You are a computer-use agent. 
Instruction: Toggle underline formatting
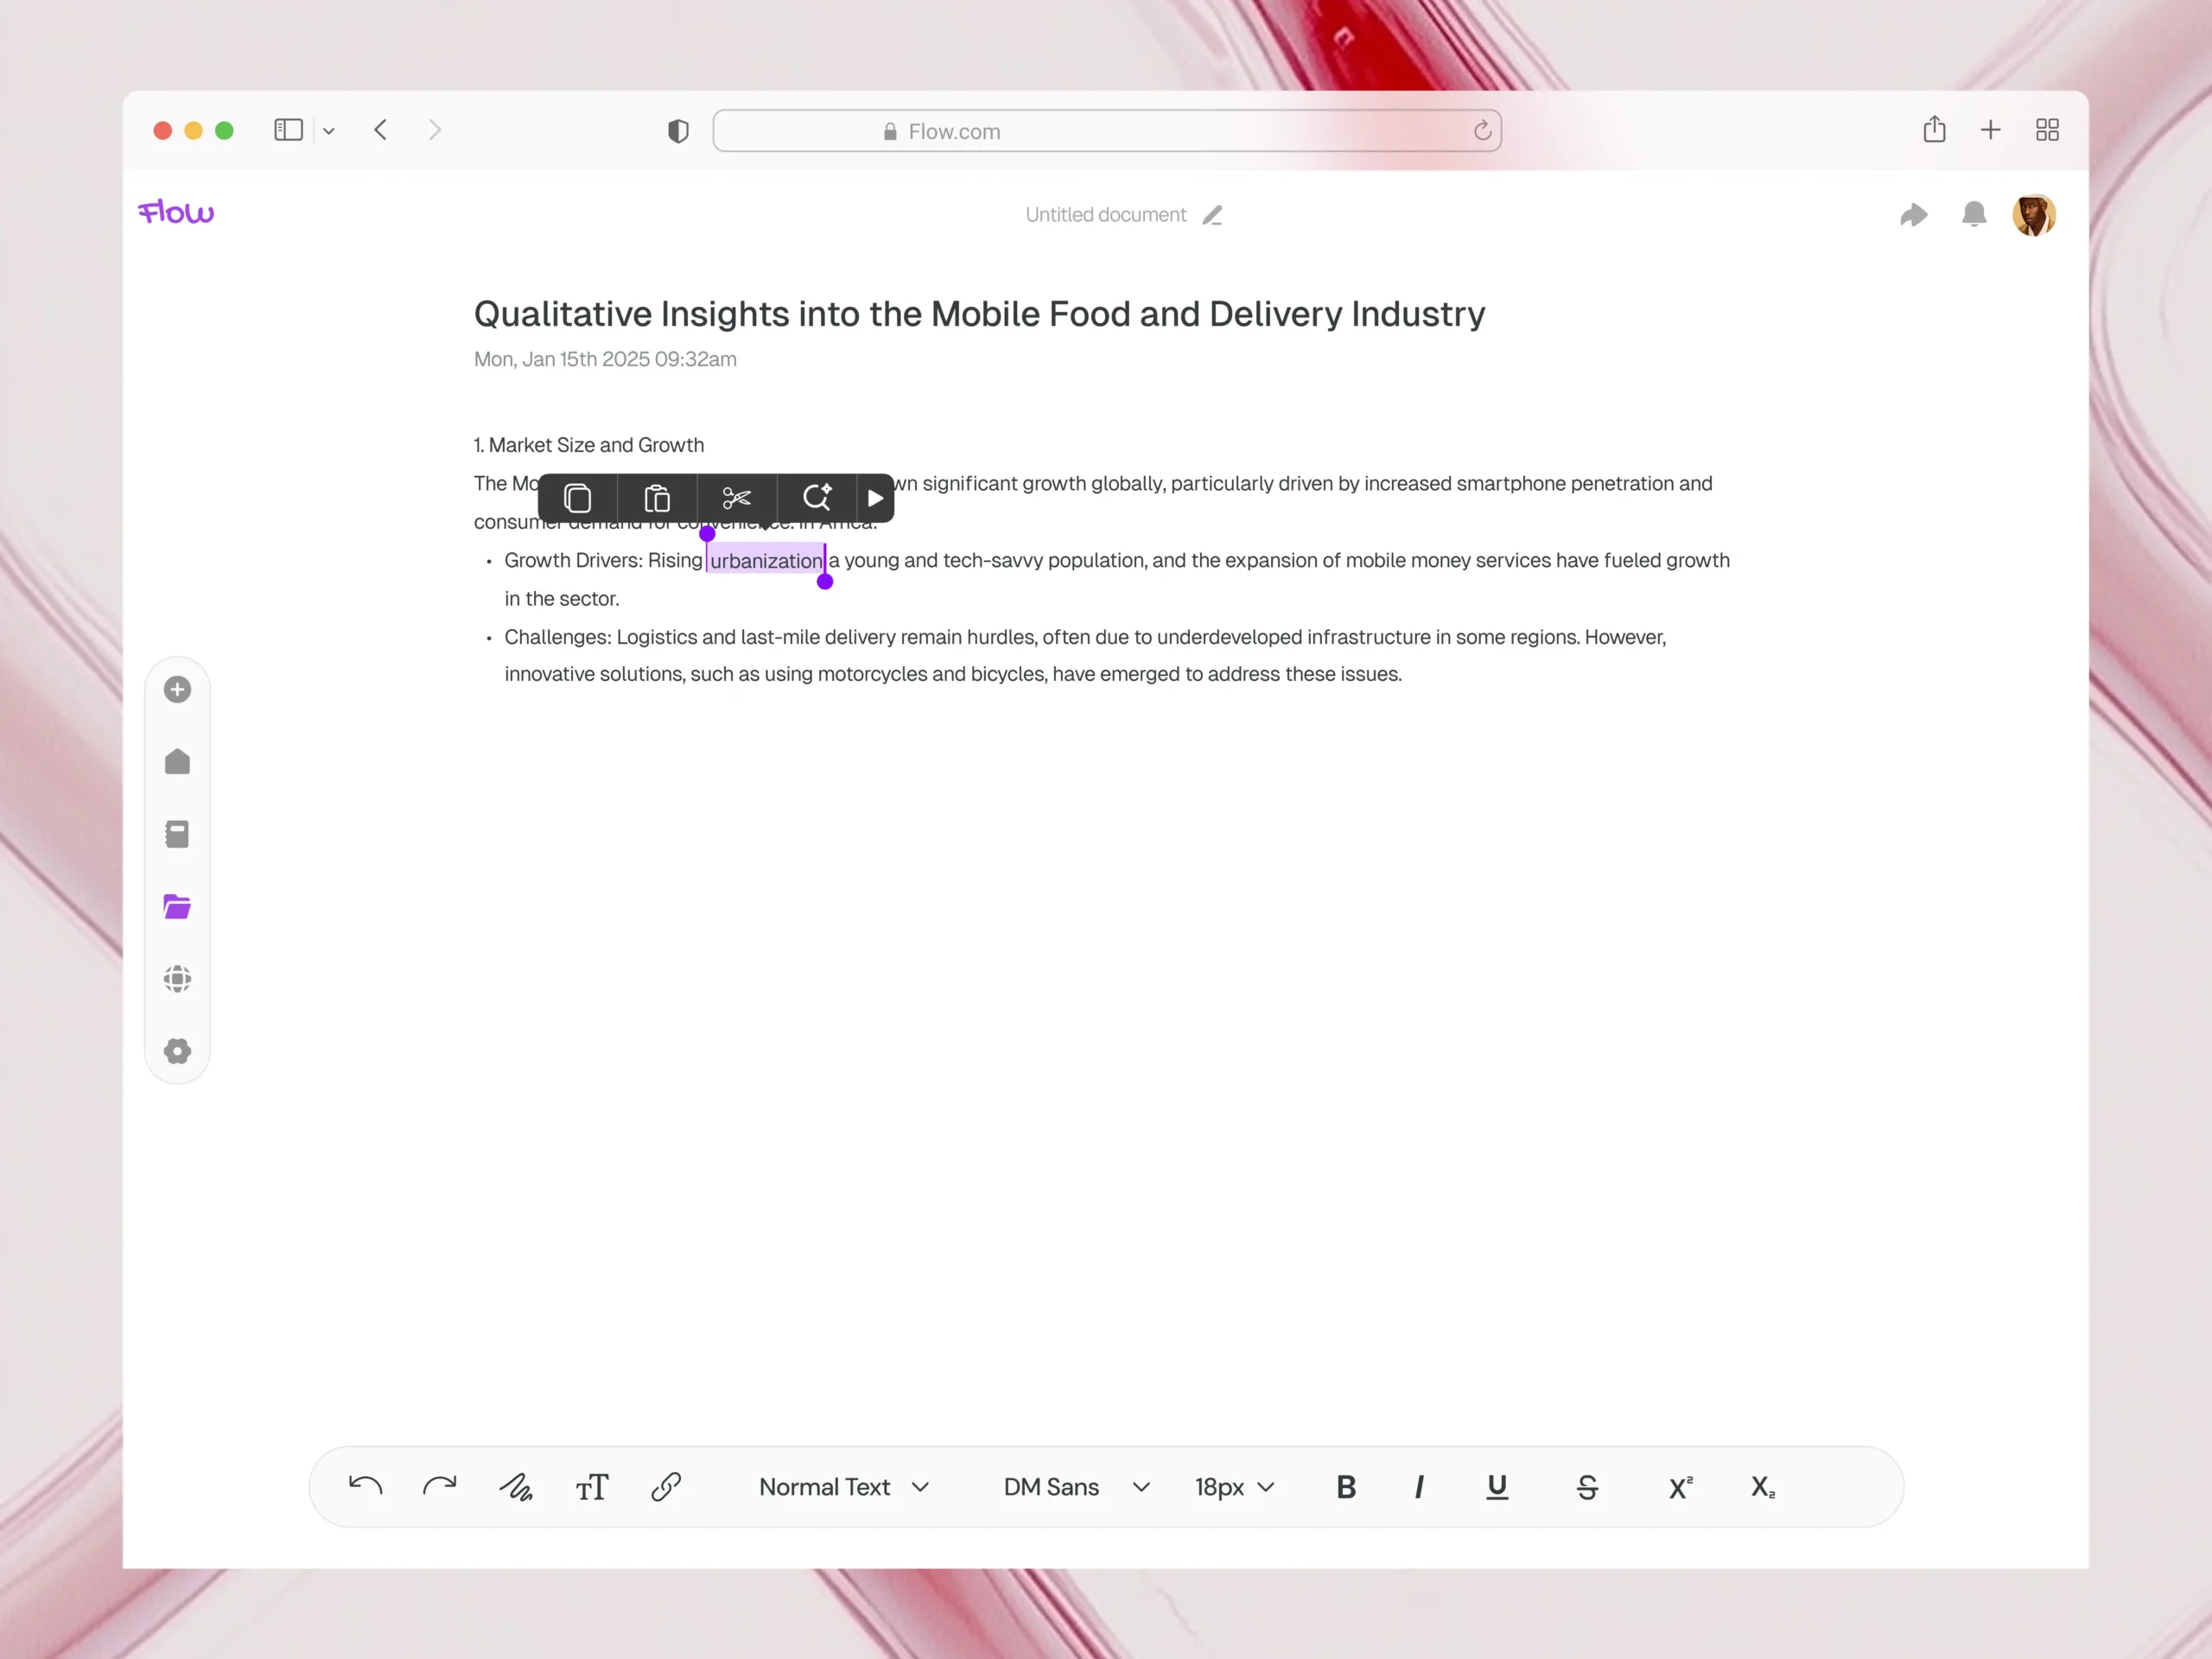(x=1496, y=1487)
